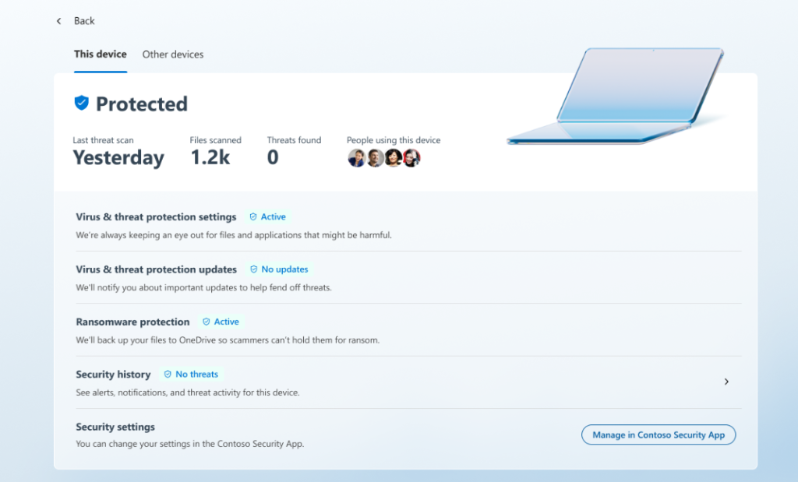
Task: Open Virus & threat protection settings
Action: [156, 217]
